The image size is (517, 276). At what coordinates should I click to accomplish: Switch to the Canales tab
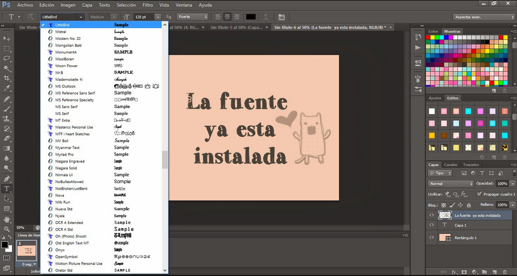[x=450, y=165]
